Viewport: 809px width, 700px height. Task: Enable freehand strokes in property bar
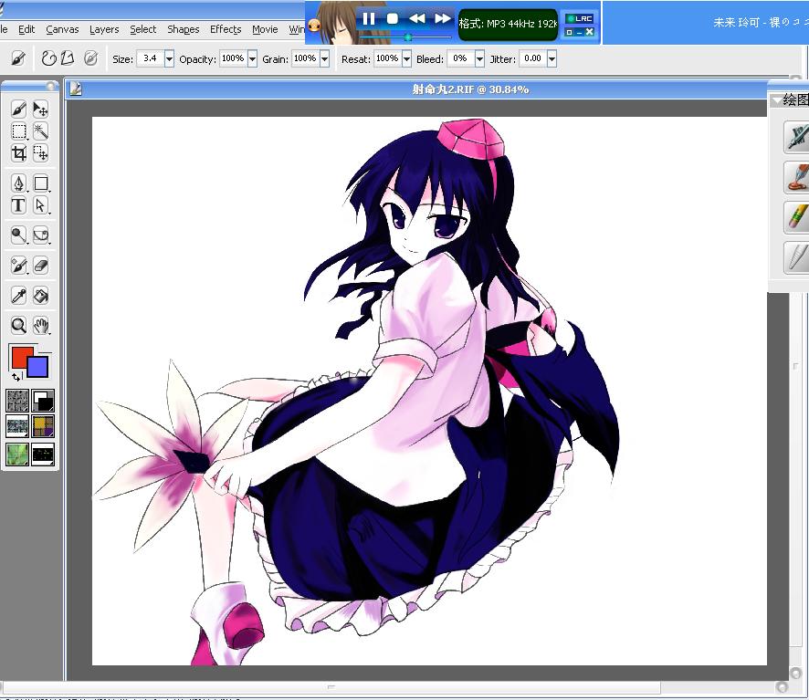click(x=48, y=58)
